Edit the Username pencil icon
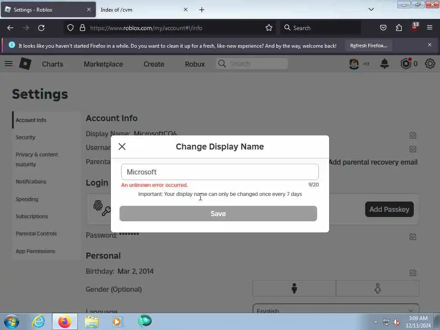Screen dimensions: 440x330 coord(413,149)
